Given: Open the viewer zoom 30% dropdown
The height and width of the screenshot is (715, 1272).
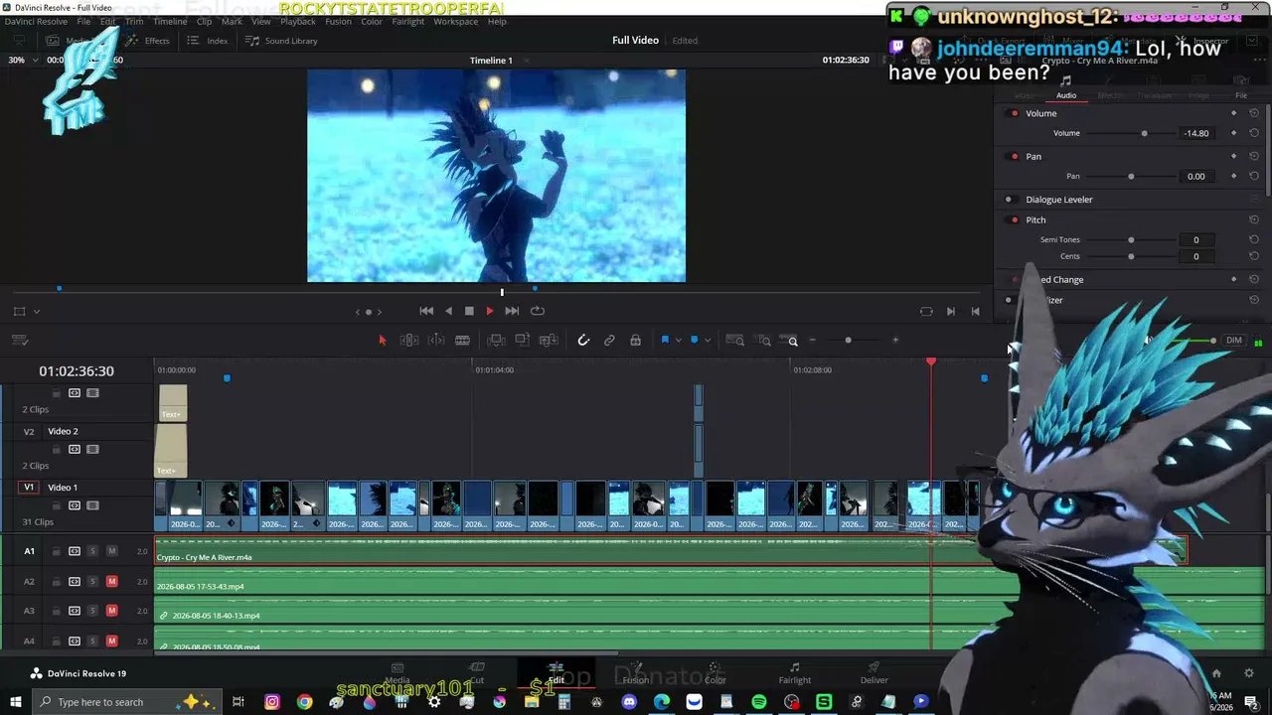Looking at the screenshot, I should coord(21,60).
